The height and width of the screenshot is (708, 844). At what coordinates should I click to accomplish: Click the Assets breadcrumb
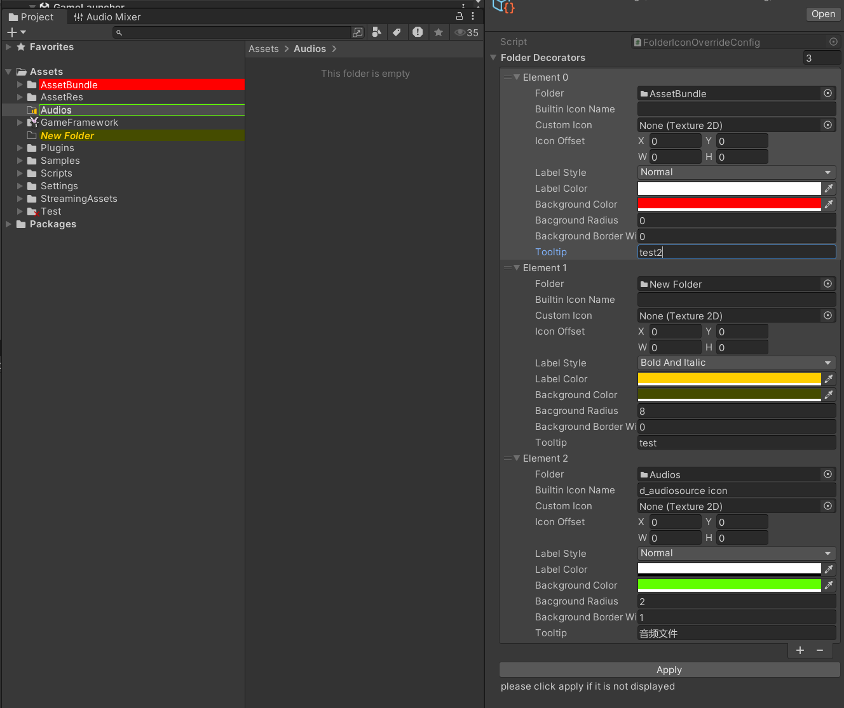pos(264,49)
